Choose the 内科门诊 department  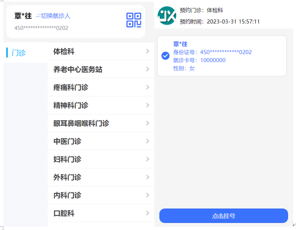(x=101, y=195)
